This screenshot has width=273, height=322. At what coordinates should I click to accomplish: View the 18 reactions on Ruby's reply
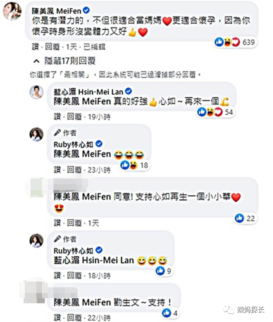click(x=134, y=165)
